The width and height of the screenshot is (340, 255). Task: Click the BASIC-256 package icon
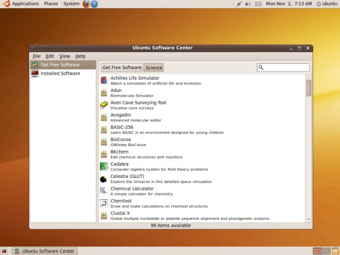point(104,130)
